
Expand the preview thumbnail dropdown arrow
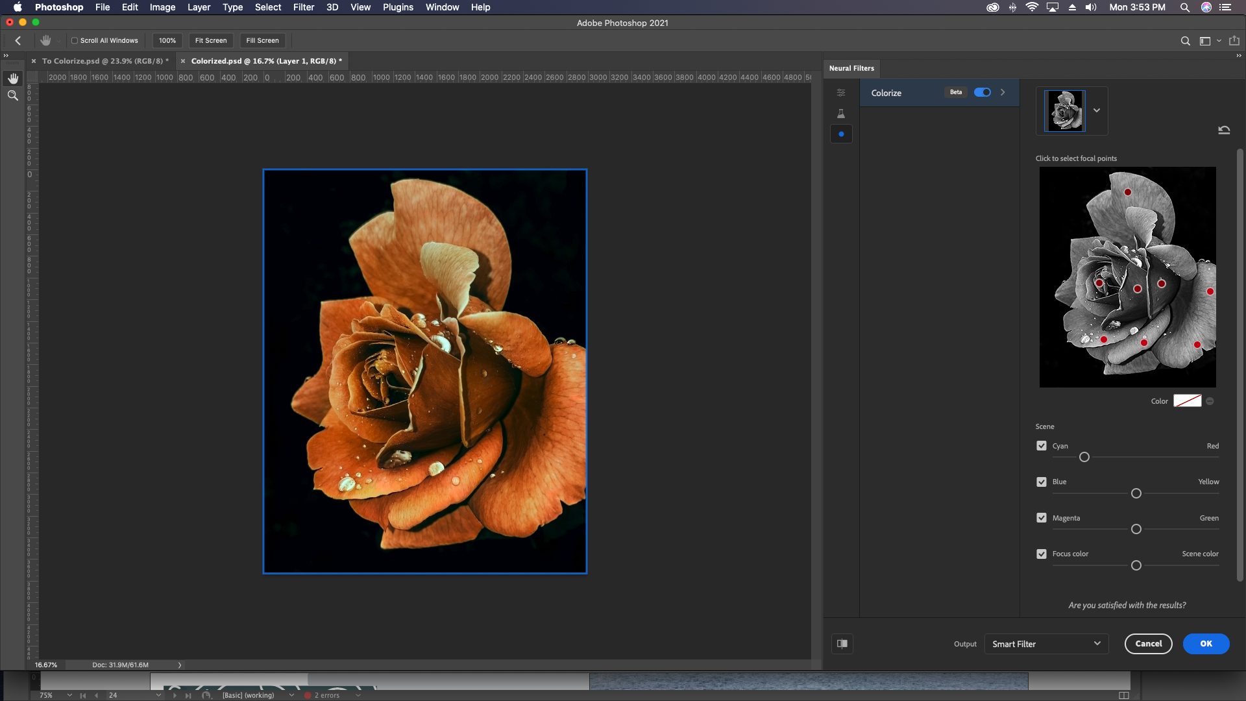point(1097,110)
